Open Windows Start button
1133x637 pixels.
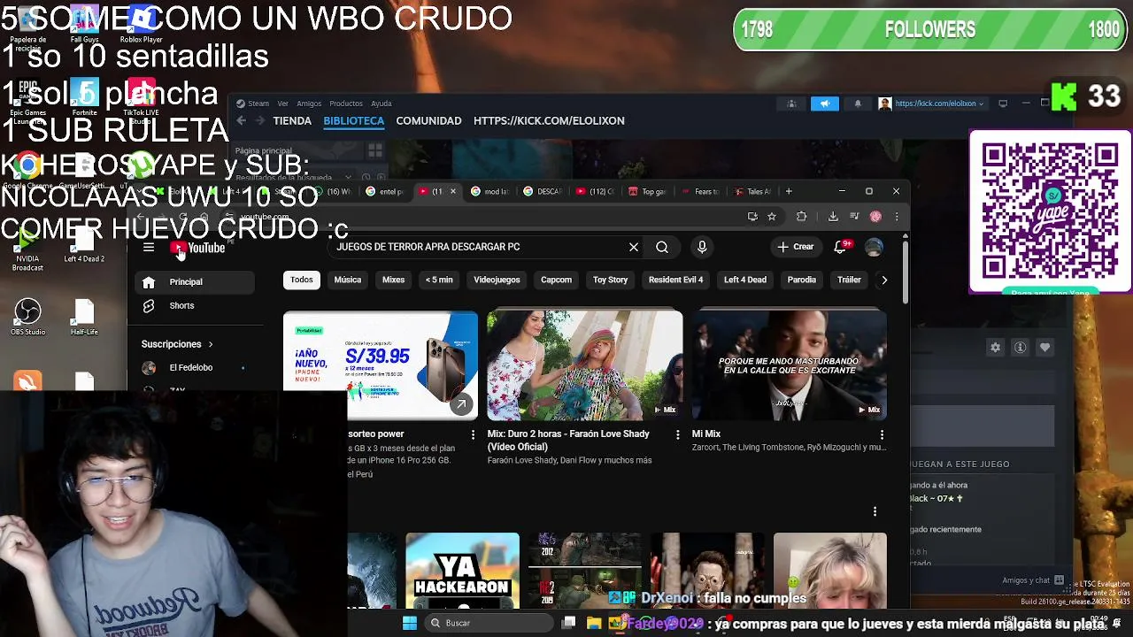tap(409, 623)
